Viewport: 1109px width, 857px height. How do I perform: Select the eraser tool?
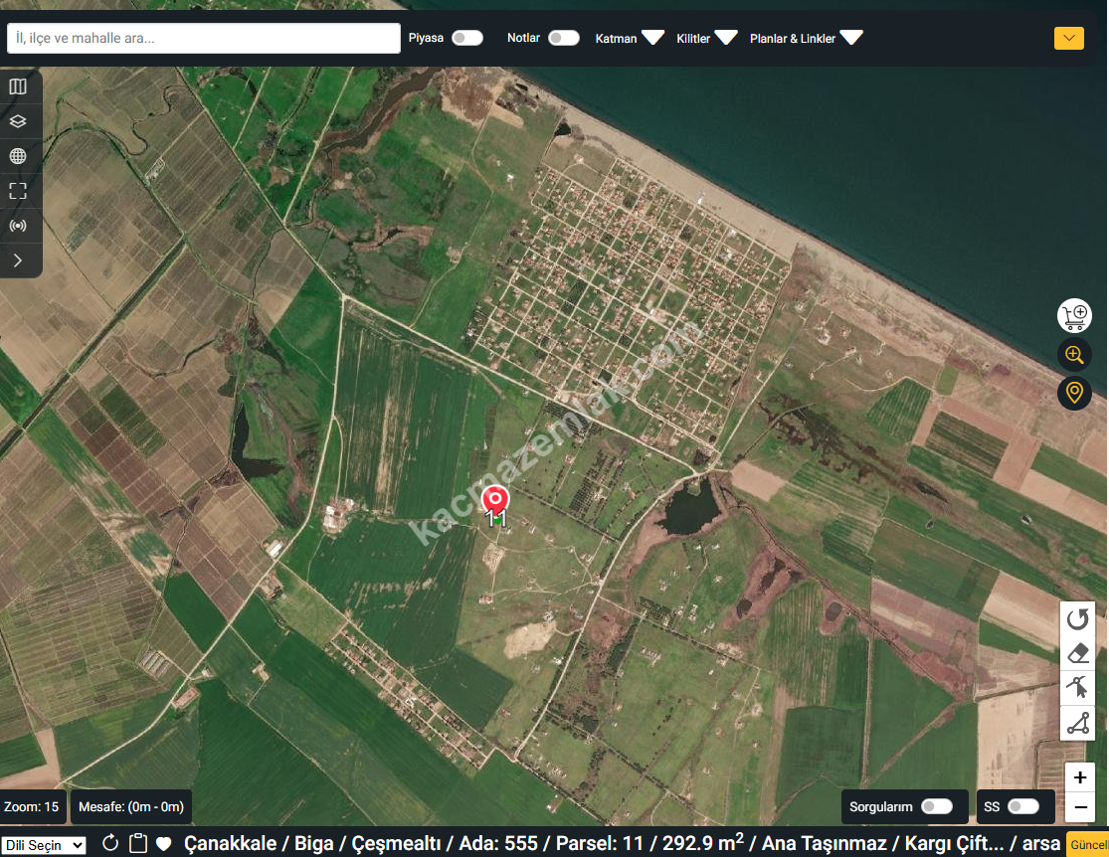click(x=1078, y=653)
